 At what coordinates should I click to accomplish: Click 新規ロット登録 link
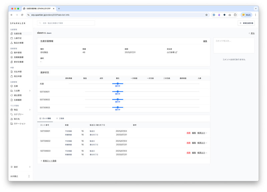tap(48, 161)
